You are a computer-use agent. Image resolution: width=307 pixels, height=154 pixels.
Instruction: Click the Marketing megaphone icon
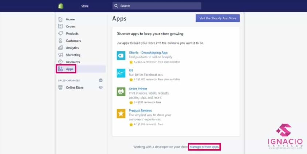point(60,55)
